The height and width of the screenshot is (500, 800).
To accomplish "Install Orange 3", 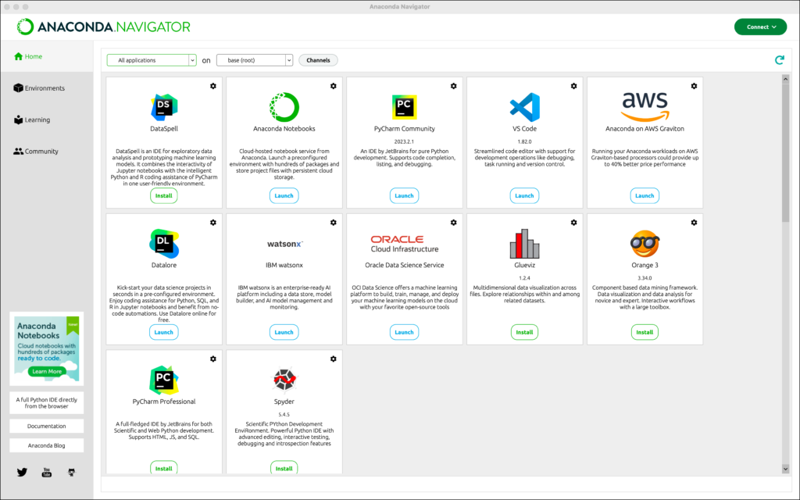I will click(x=645, y=332).
